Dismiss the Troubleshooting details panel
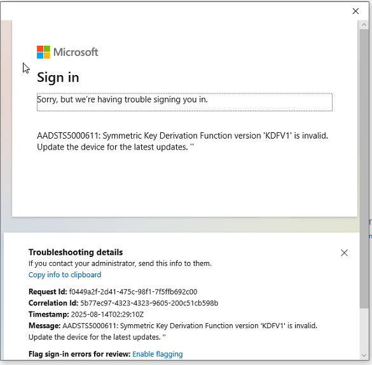The height and width of the screenshot is (365, 372). click(344, 253)
